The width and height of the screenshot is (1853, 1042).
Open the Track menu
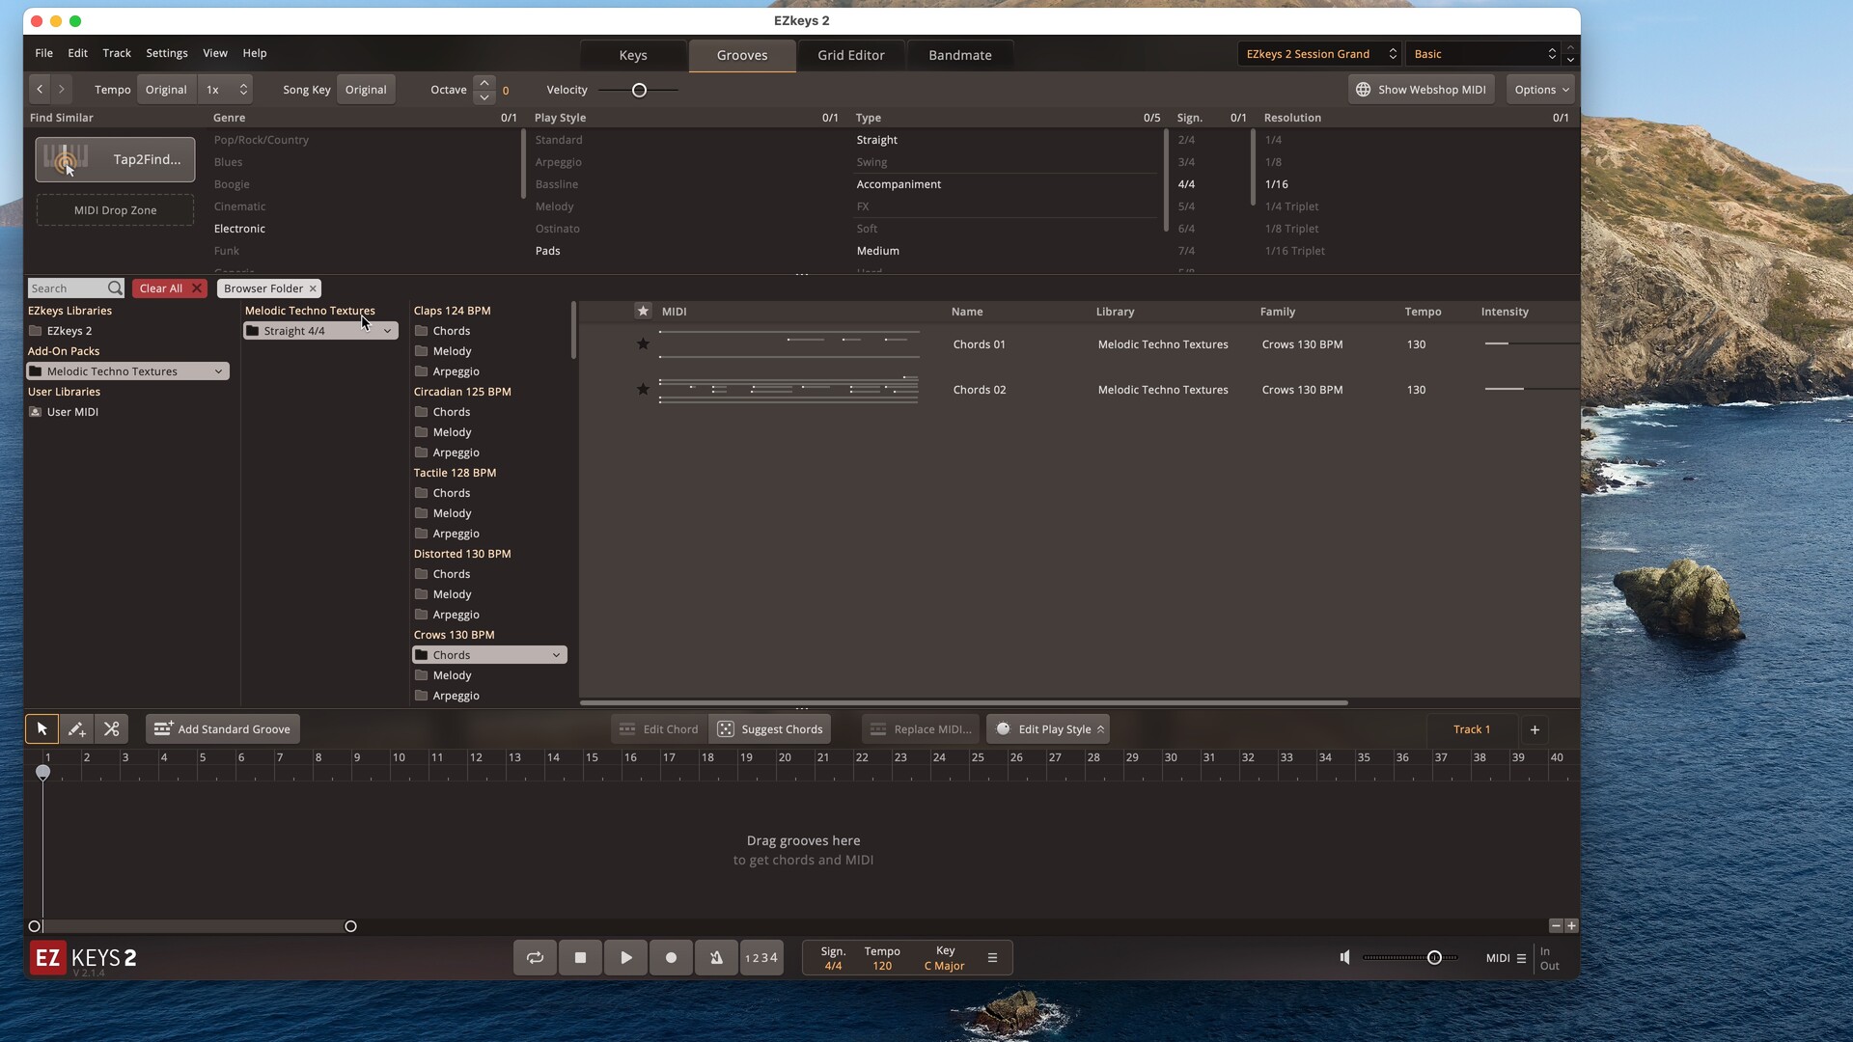tap(117, 53)
